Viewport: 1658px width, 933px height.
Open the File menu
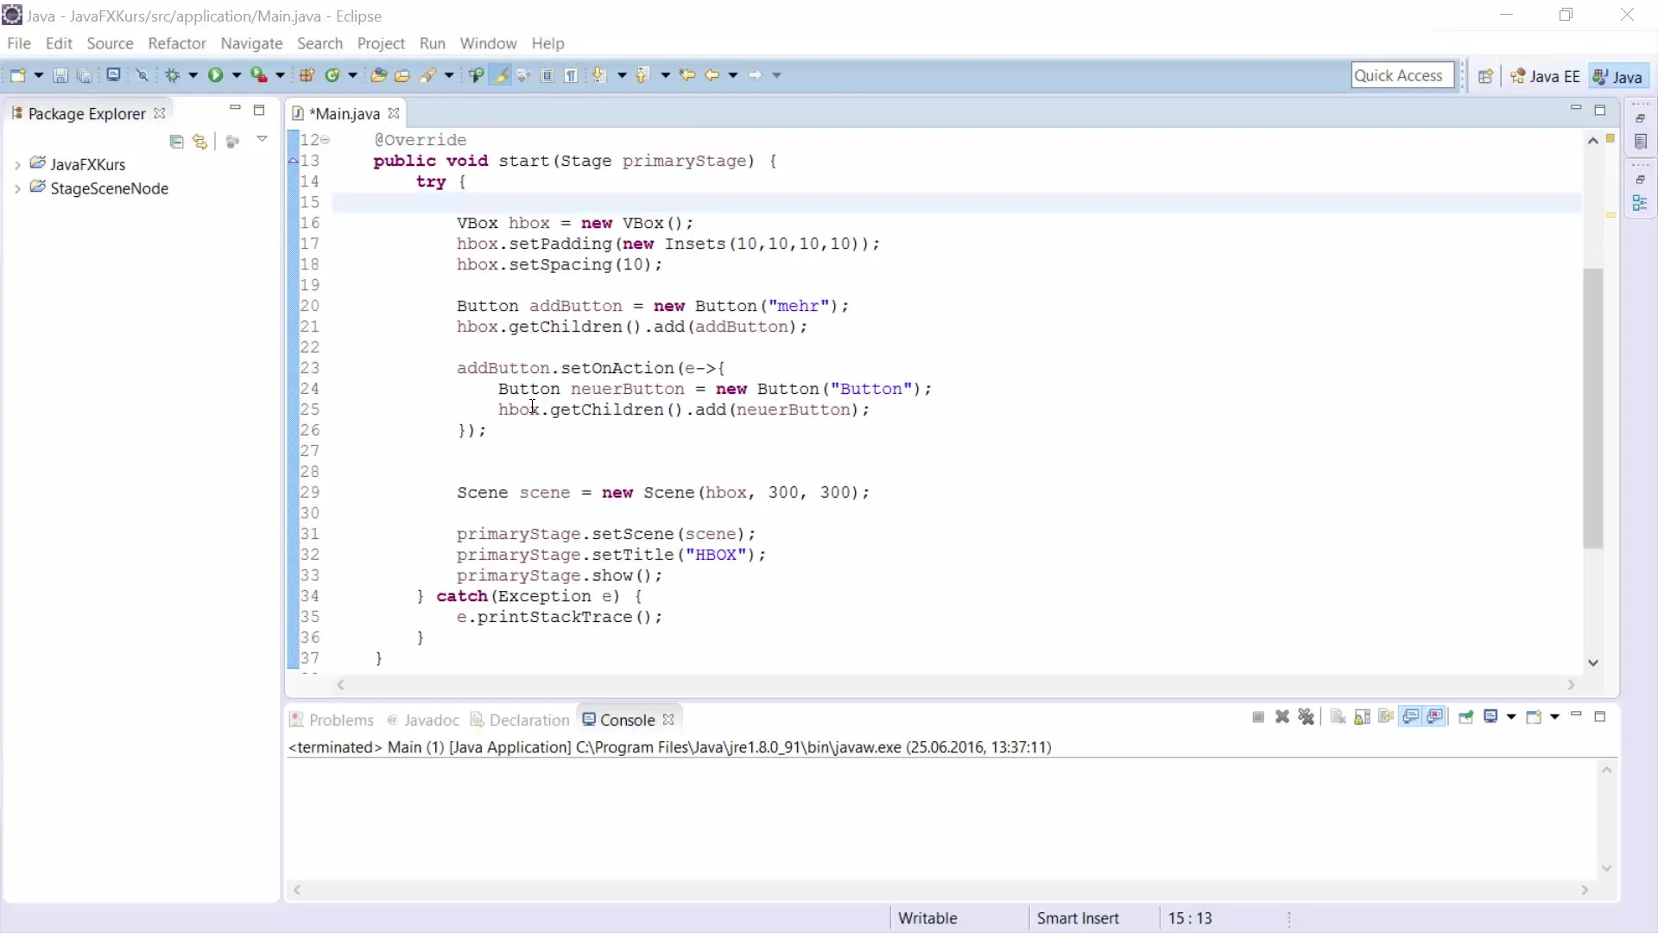click(18, 43)
